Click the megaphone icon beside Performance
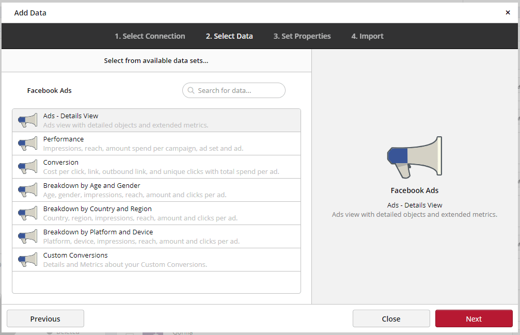This screenshot has width=520, height=335. click(28, 143)
